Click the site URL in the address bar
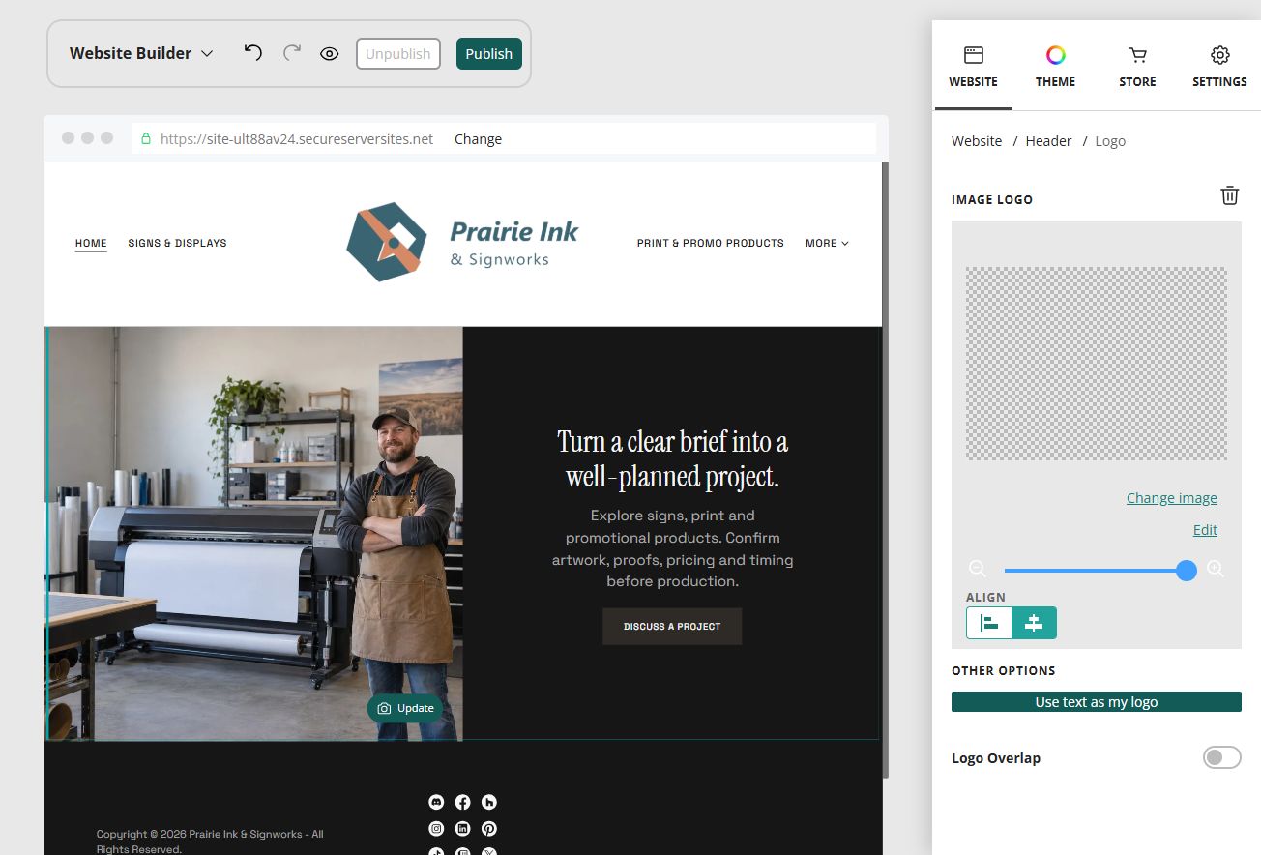1261x855 pixels. (297, 139)
